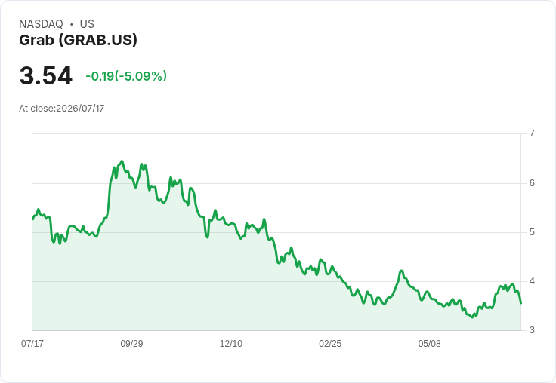Select the 02/25 x-axis date label
This screenshot has width=556, height=383.
click(x=330, y=343)
